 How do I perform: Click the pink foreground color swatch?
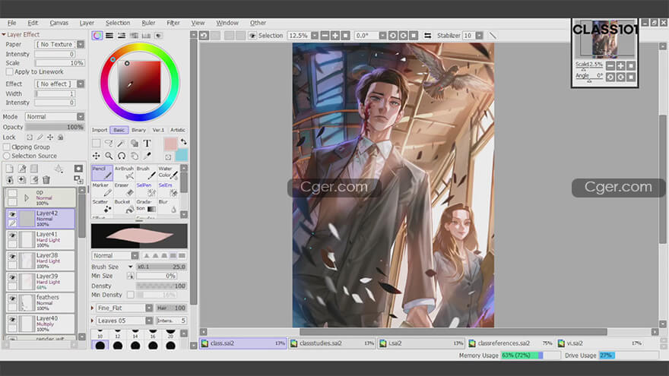tap(170, 144)
